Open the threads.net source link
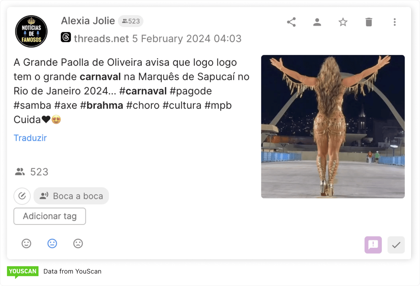Image resolution: width=420 pixels, height=286 pixels. tap(101, 39)
